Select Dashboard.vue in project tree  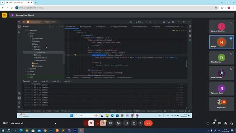pyautogui.click(x=41, y=58)
